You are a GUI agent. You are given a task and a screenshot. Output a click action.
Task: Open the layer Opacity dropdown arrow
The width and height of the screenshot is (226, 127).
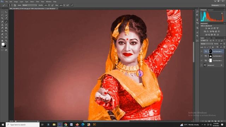click(x=225, y=44)
